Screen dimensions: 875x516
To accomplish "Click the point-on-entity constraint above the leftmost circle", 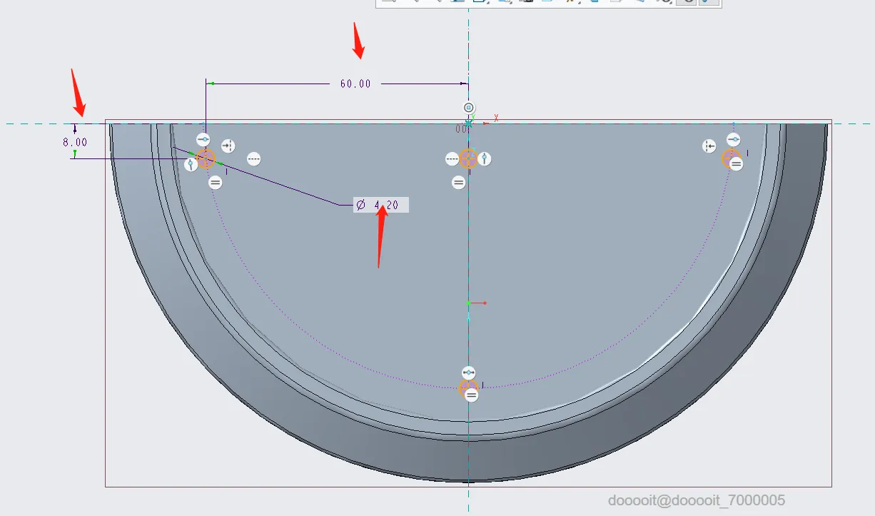I will (203, 140).
